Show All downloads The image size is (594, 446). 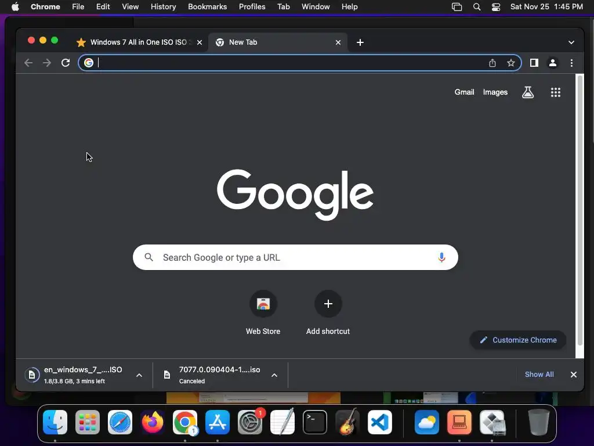539,375
